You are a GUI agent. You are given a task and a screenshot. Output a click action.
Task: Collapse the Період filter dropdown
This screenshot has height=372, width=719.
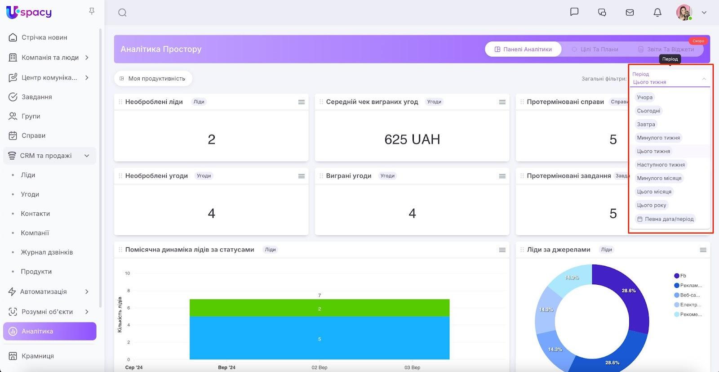click(704, 79)
